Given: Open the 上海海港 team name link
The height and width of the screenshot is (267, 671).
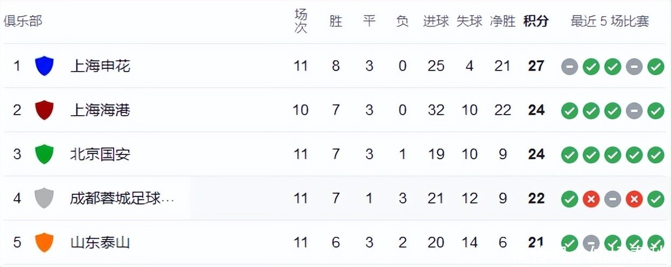Looking at the screenshot, I should click(x=100, y=110).
